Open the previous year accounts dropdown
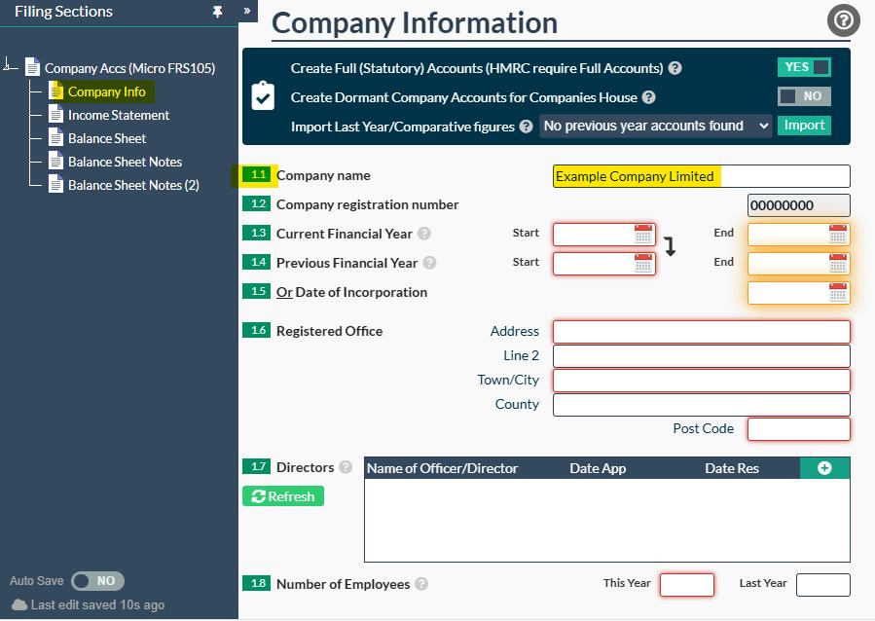The image size is (875, 621). [x=656, y=127]
